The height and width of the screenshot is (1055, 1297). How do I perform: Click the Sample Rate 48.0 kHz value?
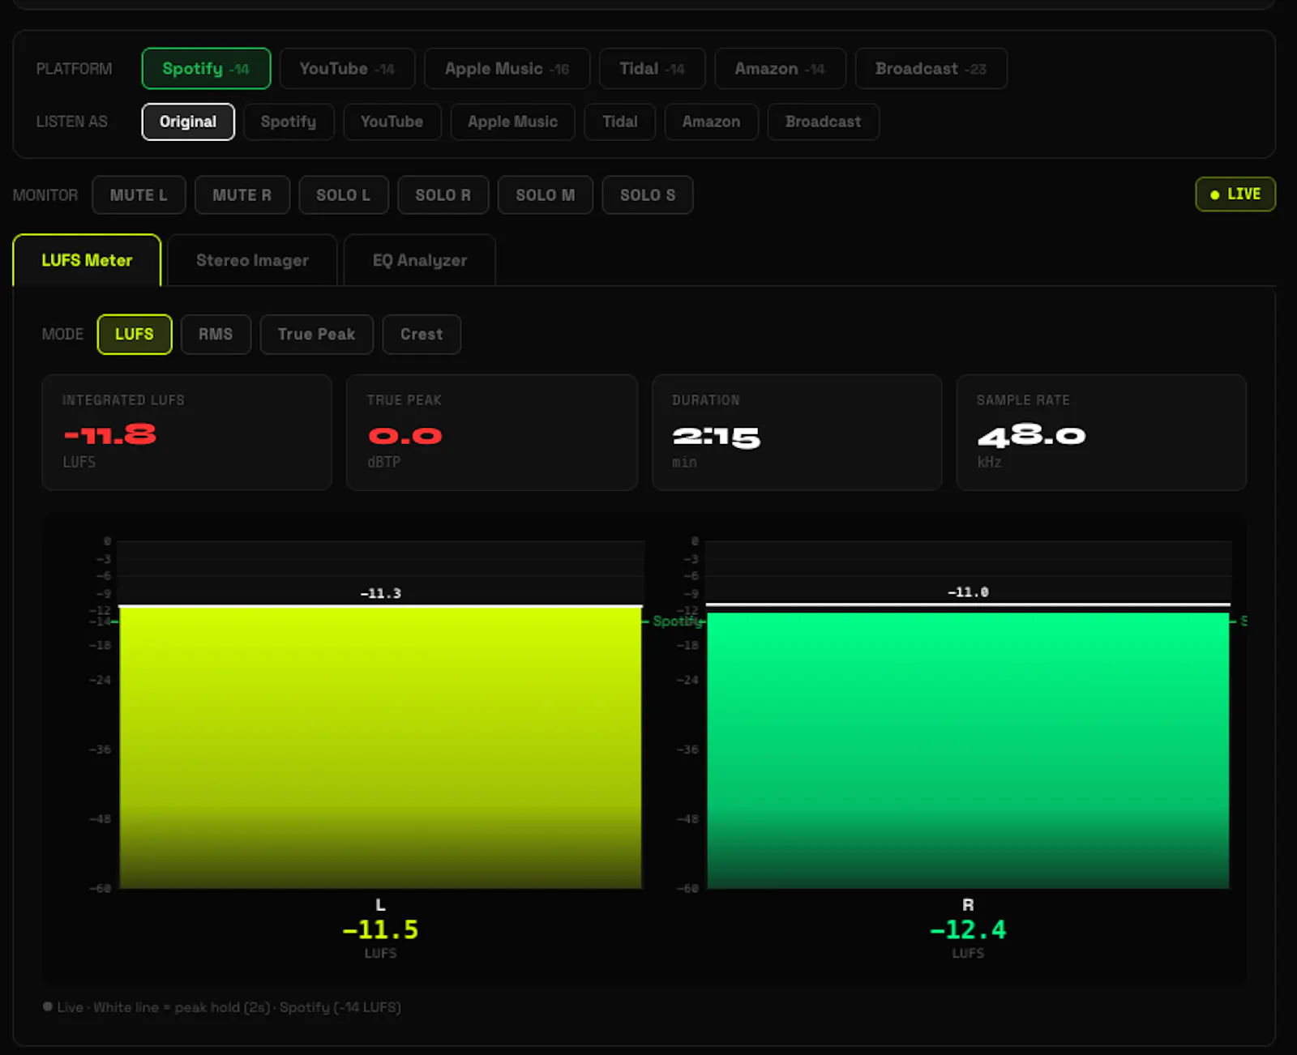click(1031, 436)
